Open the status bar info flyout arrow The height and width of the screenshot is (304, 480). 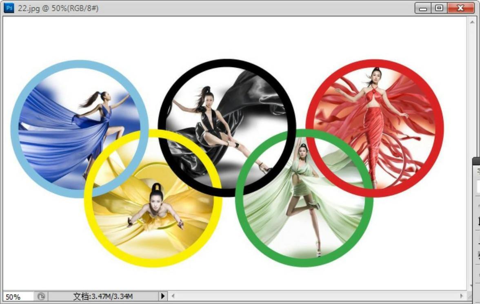click(163, 296)
